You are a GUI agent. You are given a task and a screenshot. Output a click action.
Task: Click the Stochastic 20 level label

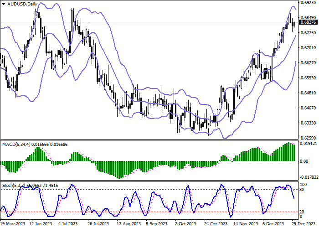302,212
